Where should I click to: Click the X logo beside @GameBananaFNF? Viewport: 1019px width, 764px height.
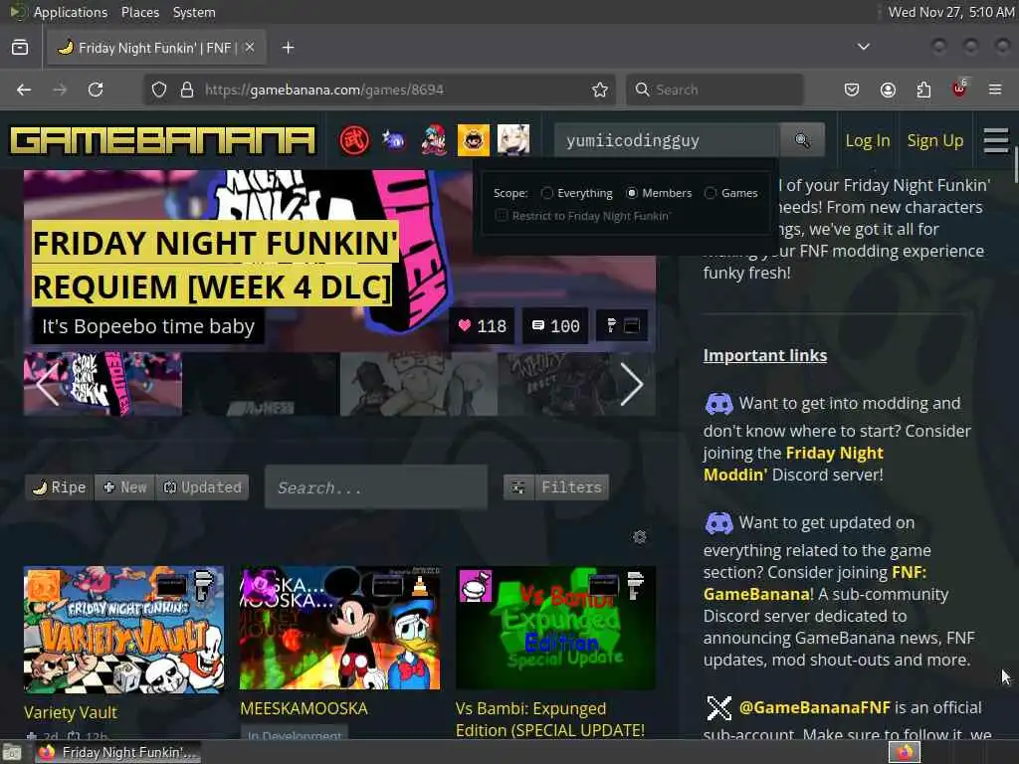tap(718, 708)
